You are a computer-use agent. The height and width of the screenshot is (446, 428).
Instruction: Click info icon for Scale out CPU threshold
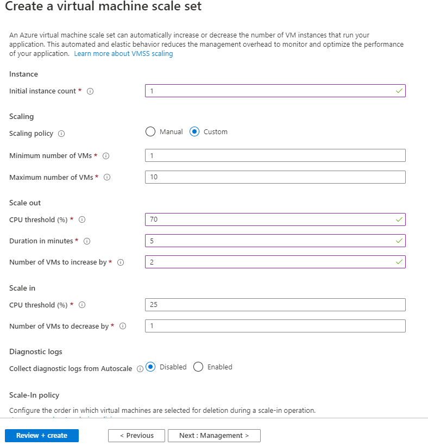82,220
